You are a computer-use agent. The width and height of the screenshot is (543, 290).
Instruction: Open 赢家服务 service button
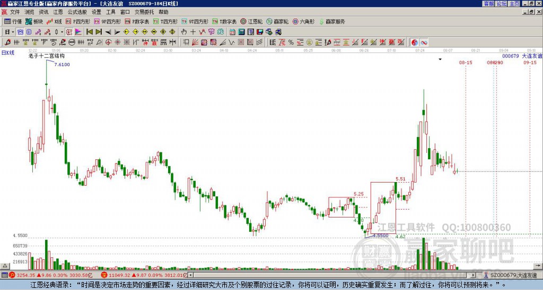(x=332, y=21)
